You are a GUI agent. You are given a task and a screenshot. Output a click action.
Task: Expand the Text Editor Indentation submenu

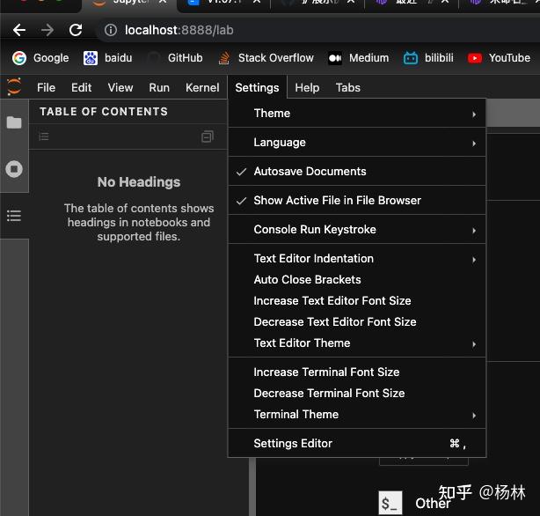tap(357, 258)
